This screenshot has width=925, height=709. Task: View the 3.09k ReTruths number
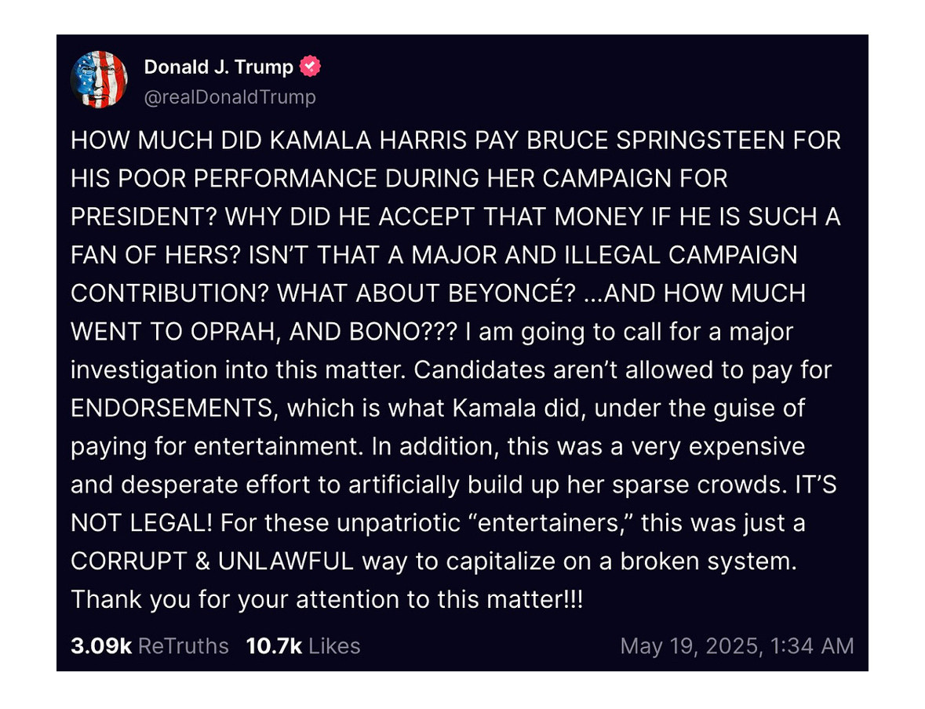[101, 646]
